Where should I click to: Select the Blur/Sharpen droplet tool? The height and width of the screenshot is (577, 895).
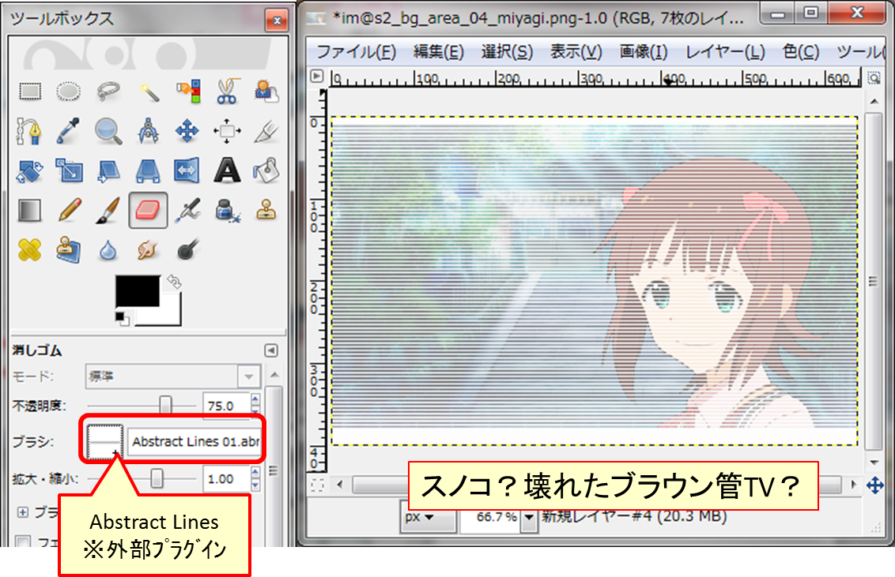(x=108, y=250)
